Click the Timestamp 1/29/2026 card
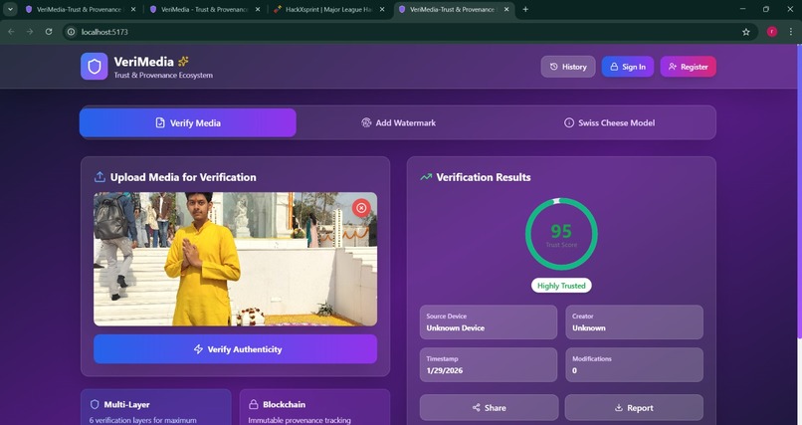Viewport: 802px width, 425px height. click(489, 364)
